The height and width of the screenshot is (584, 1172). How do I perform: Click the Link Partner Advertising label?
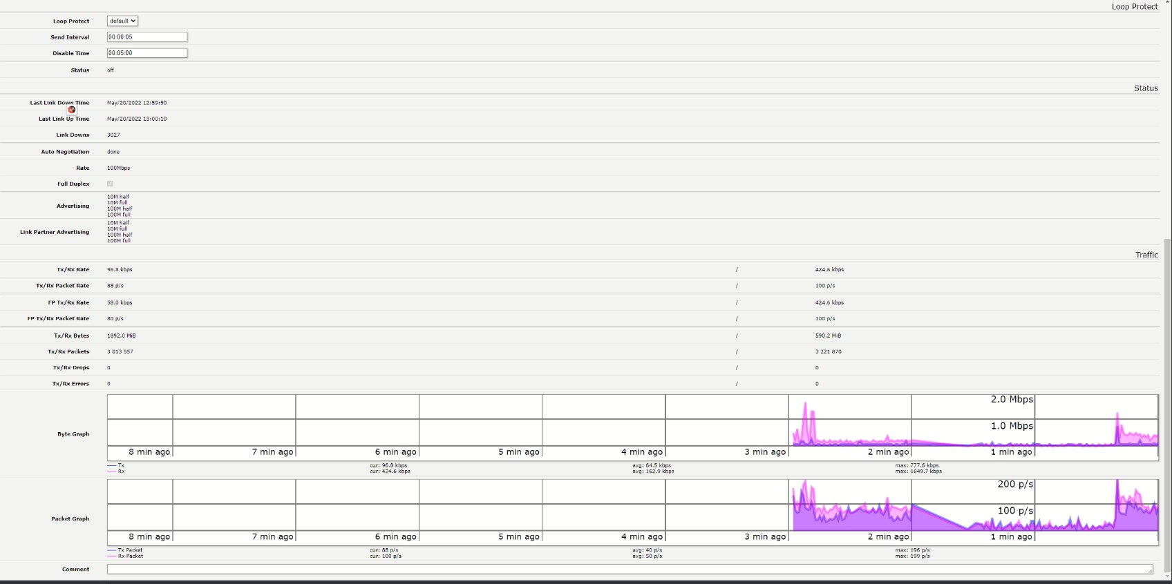(55, 233)
